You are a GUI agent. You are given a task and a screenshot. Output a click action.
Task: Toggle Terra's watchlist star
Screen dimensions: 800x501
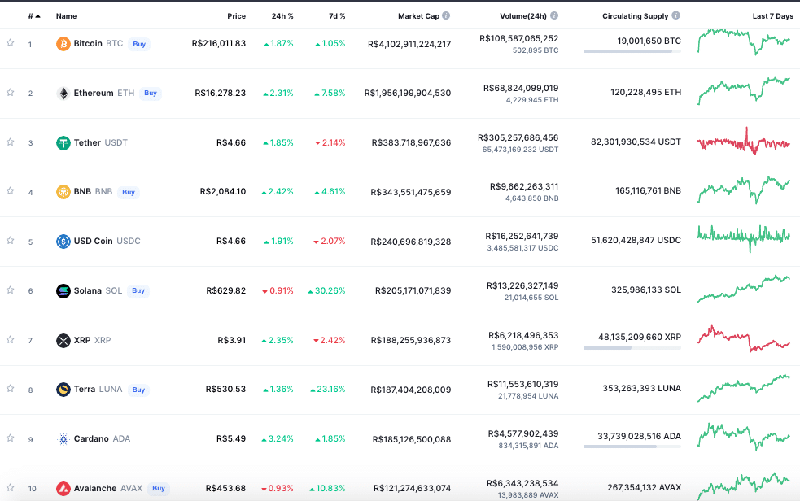[11, 389]
